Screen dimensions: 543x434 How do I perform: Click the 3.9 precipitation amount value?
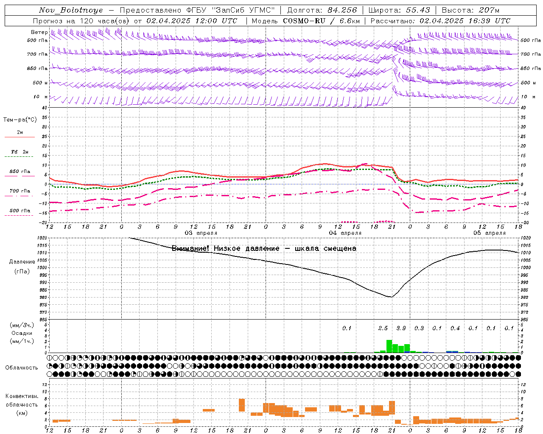point(401,328)
